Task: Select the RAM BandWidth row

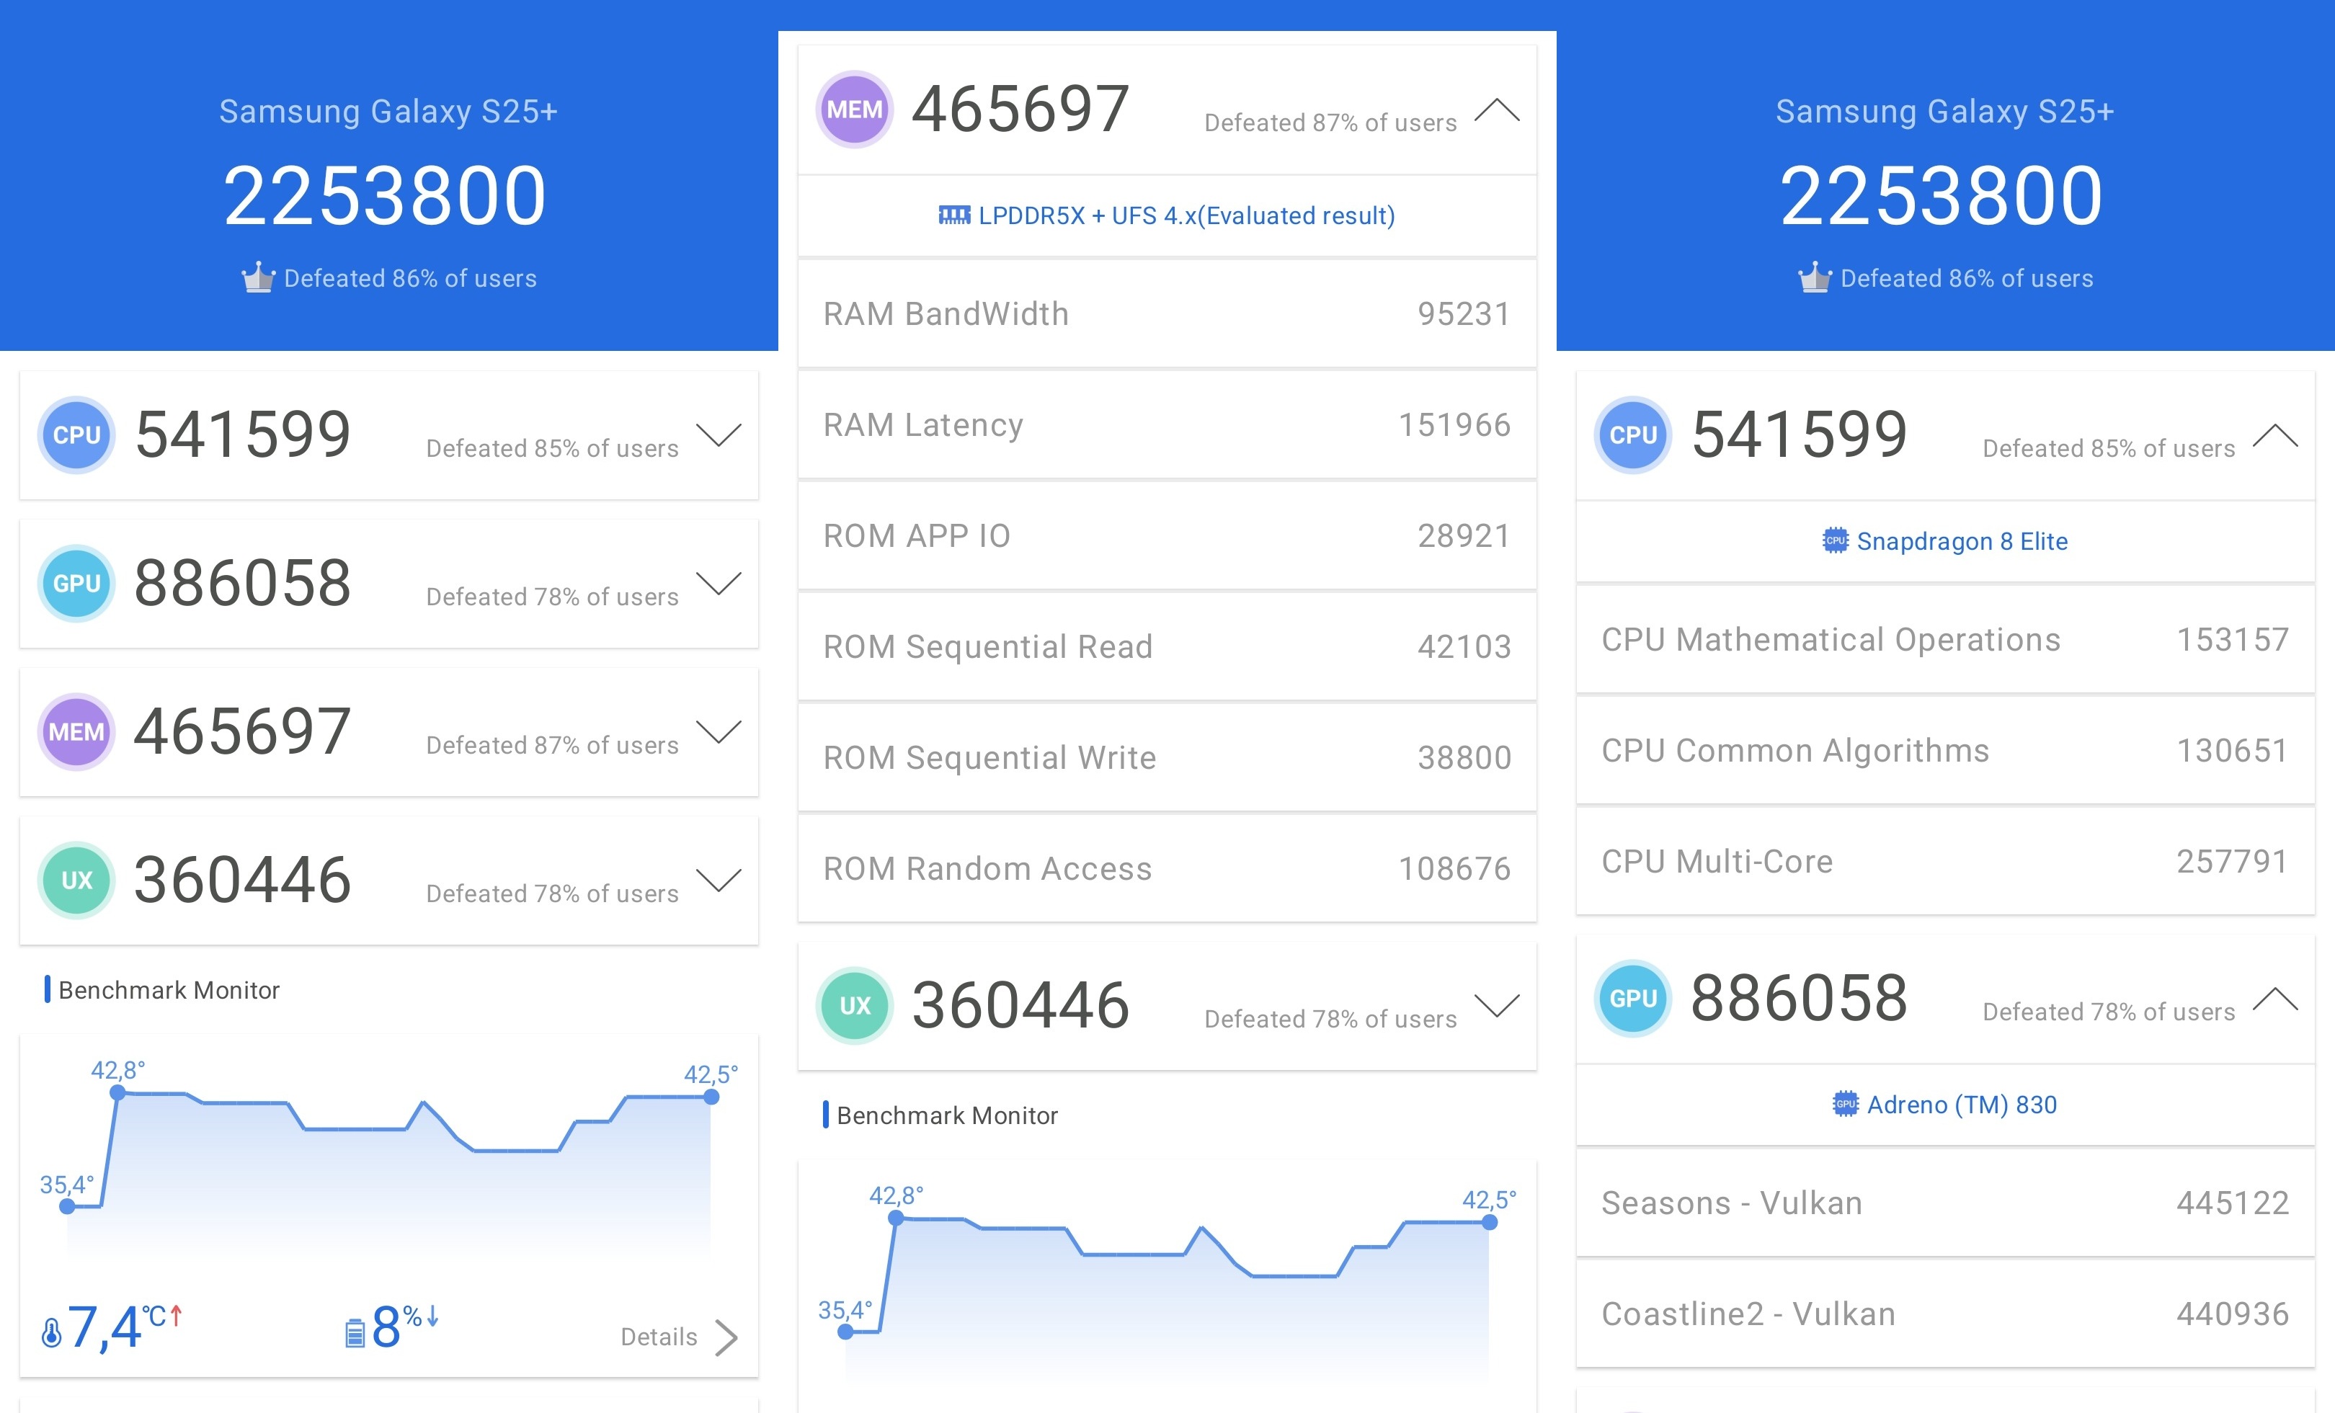Action: coord(1167,313)
